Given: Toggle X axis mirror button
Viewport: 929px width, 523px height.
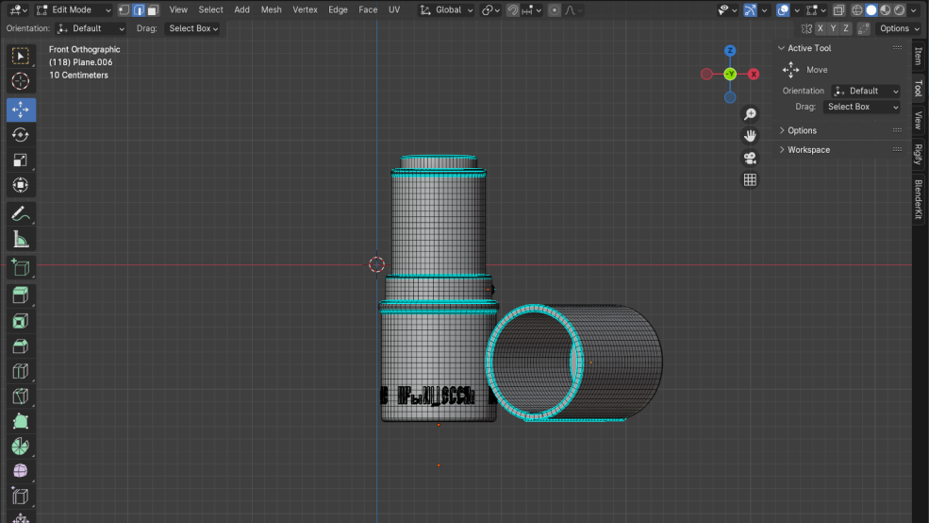Looking at the screenshot, I should click(x=819, y=28).
